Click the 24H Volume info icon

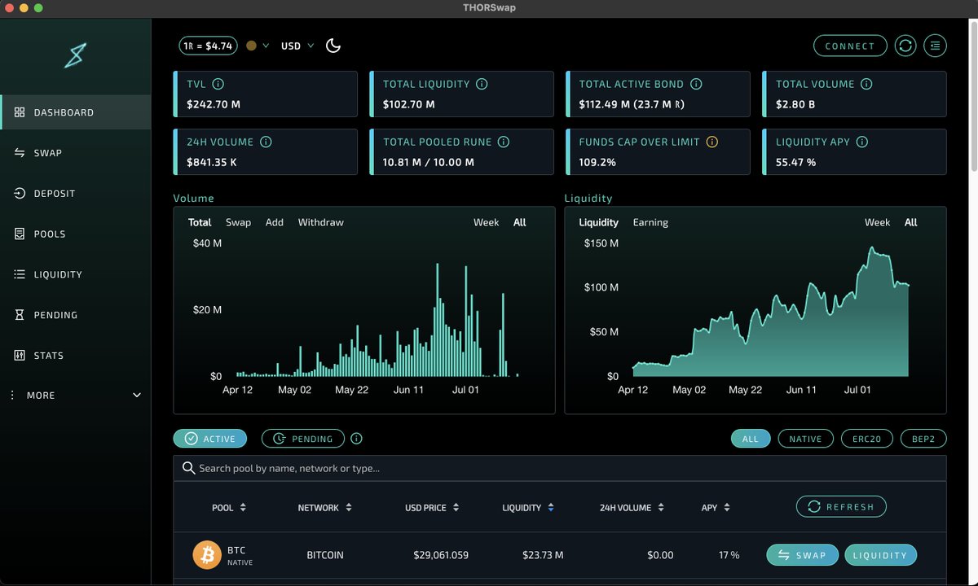click(266, 142)
